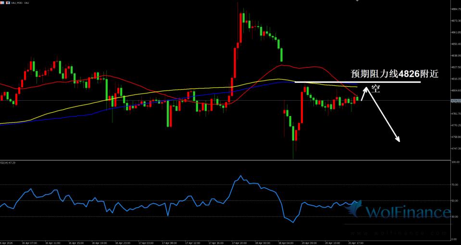Click the RSI(14) indicator label
This screenshot has width=461, height=245.
click(x=8, y=163)
